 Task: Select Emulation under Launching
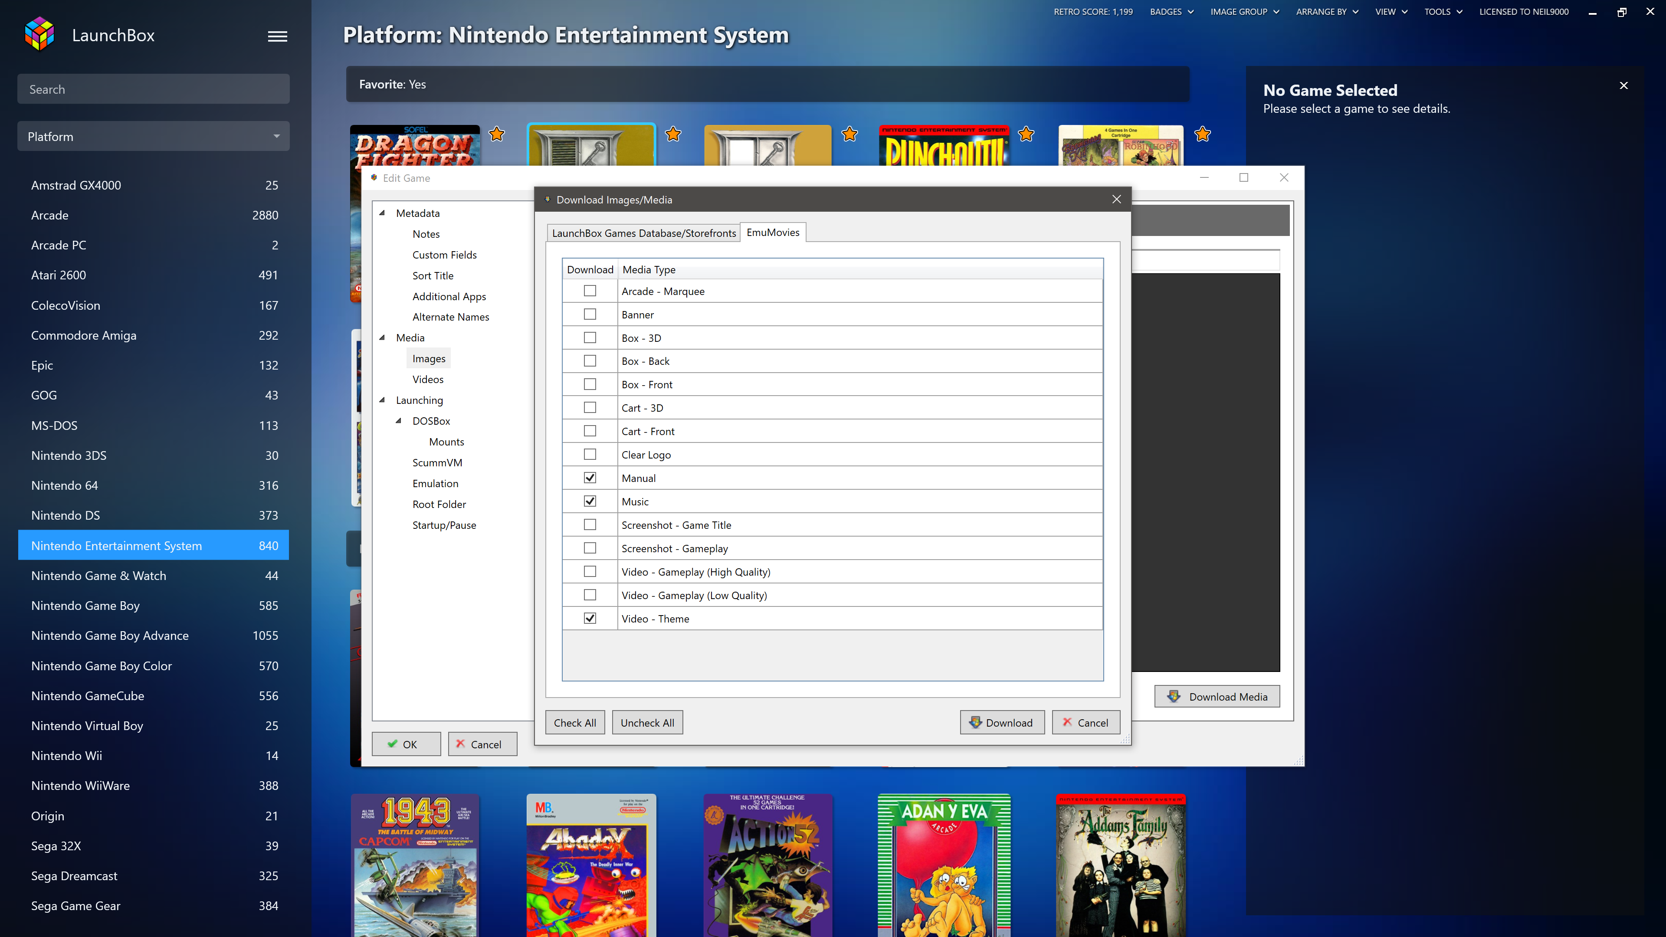click(435, 484)
